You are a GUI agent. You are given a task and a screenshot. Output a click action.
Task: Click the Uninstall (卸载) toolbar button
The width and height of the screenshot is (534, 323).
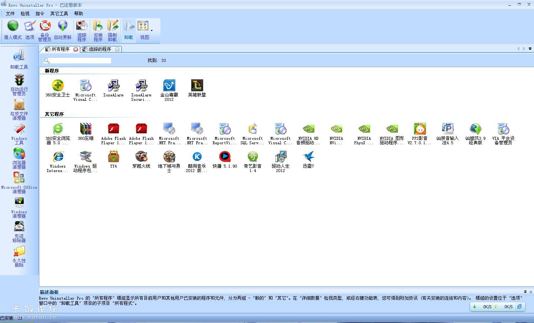(x=129, y=30)
